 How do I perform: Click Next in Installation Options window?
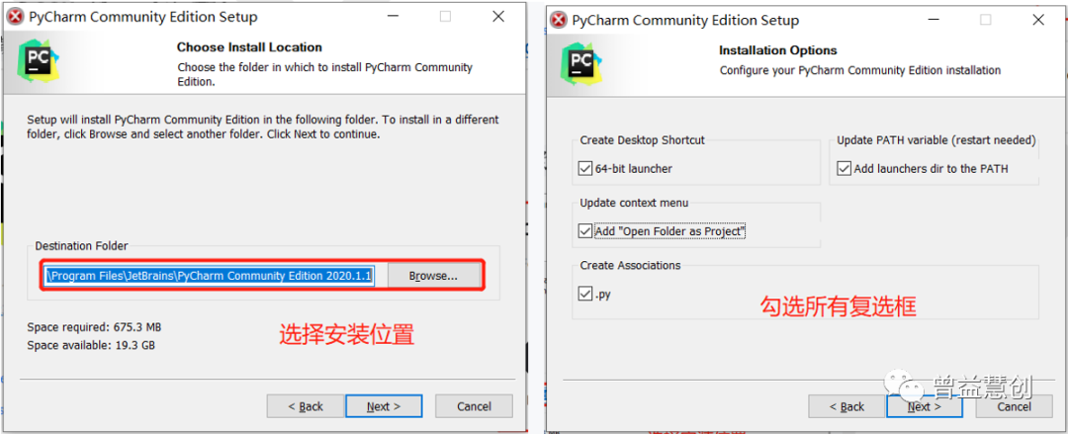coord(925,406)
